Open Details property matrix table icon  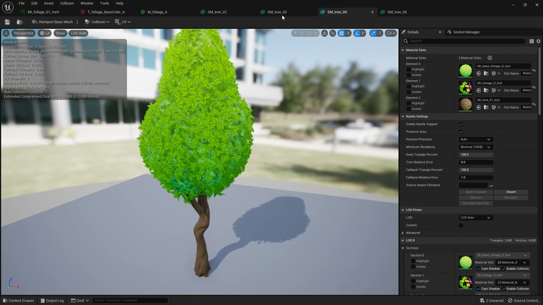point(532,41)
